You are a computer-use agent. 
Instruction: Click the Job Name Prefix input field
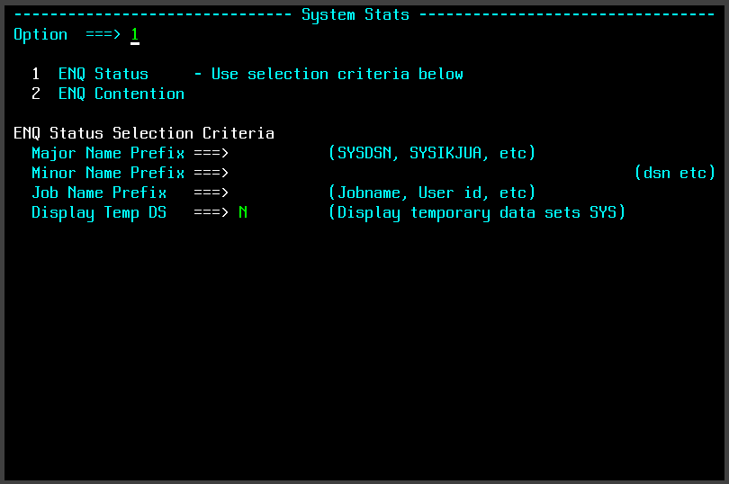278,193
